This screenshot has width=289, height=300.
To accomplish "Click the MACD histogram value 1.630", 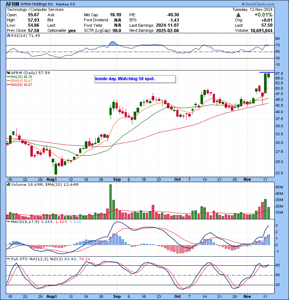I will coord(76,222).
